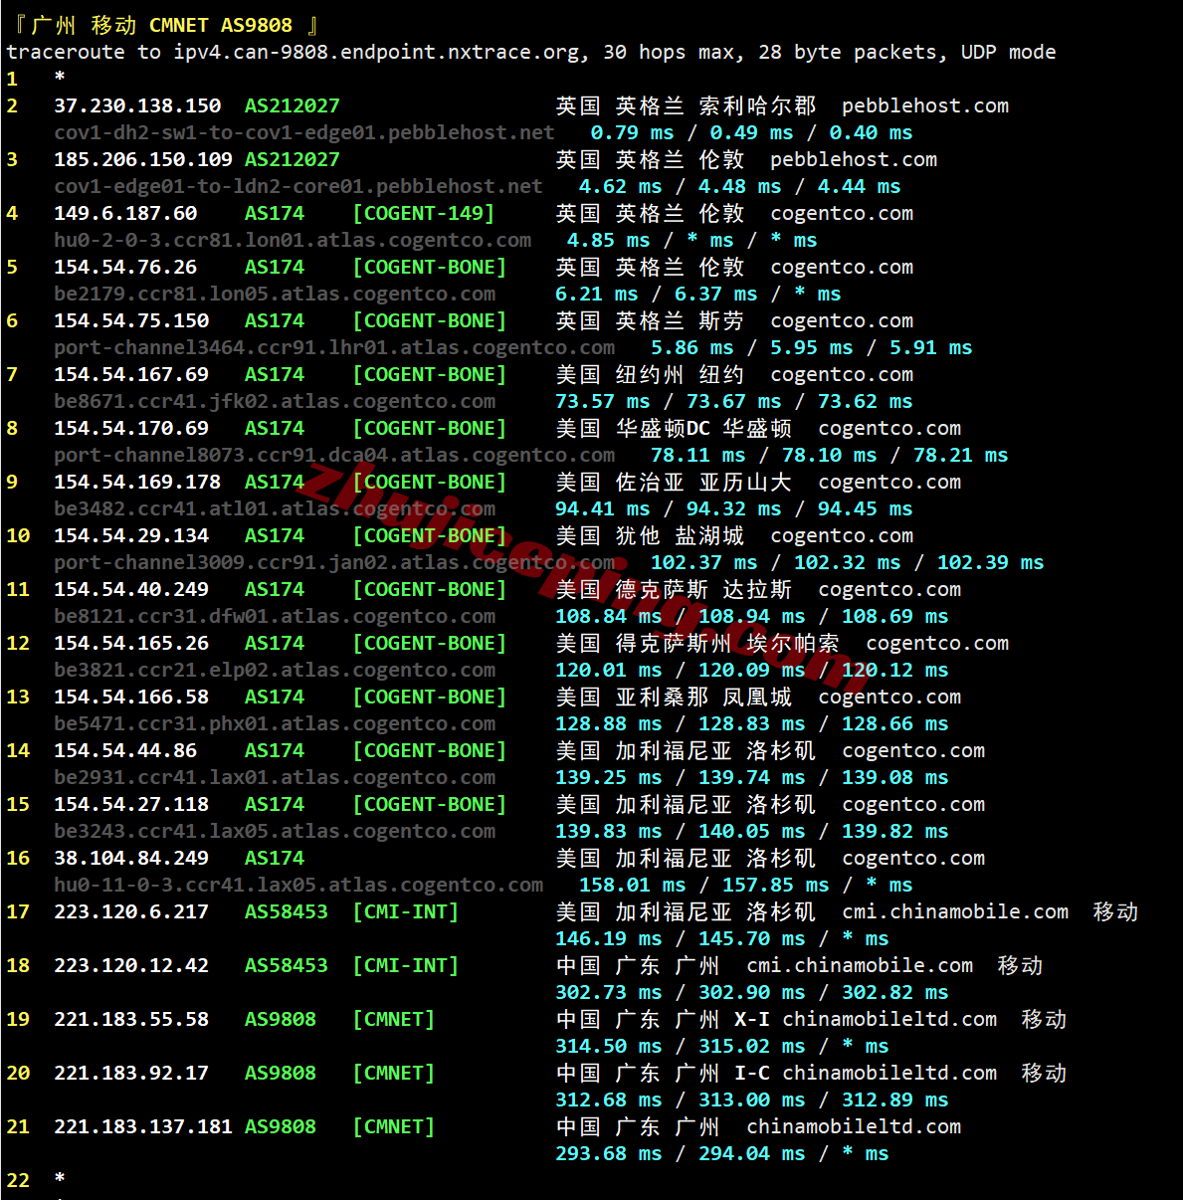Screen dimensions: 1183x1200
Task: Select IP 149.6.187.60 on hop 4
Action: pos(125,213)
